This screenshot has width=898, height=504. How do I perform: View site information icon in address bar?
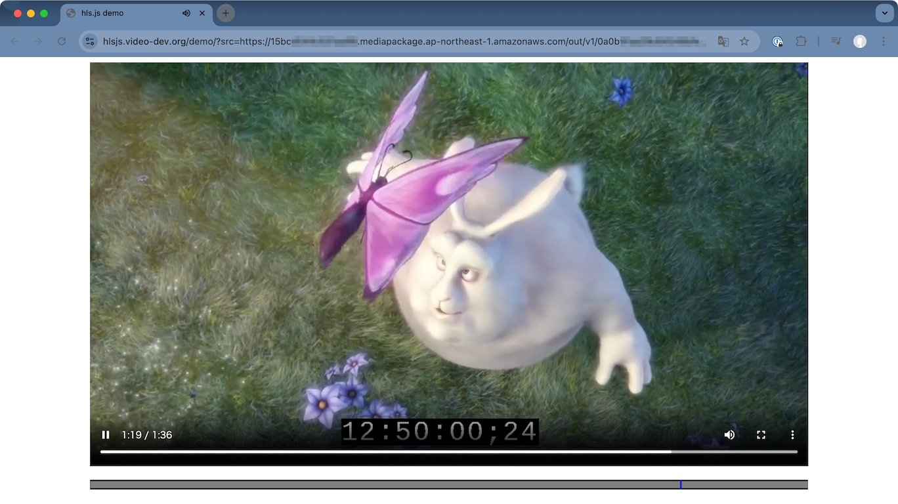tap(91, 41)
